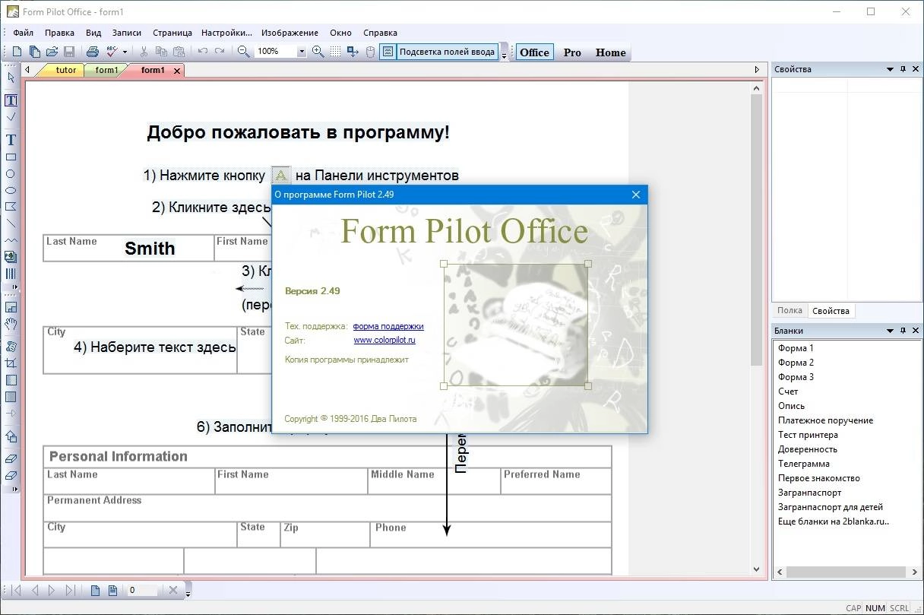Select Телеграмма in Бланки list
This screenshot has height=615, width=924.
click(x=804, y=464)
